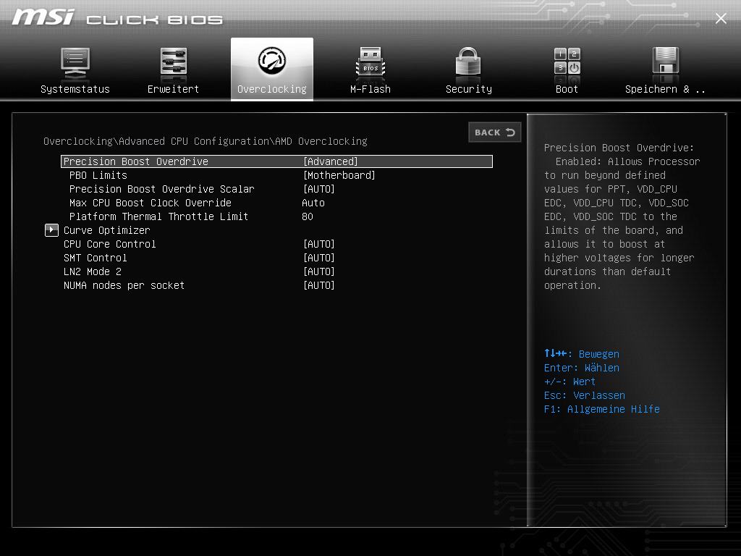741x556 pixels.
Task: Switch to the Speichern & .. tab label
Action: [665, 89]
